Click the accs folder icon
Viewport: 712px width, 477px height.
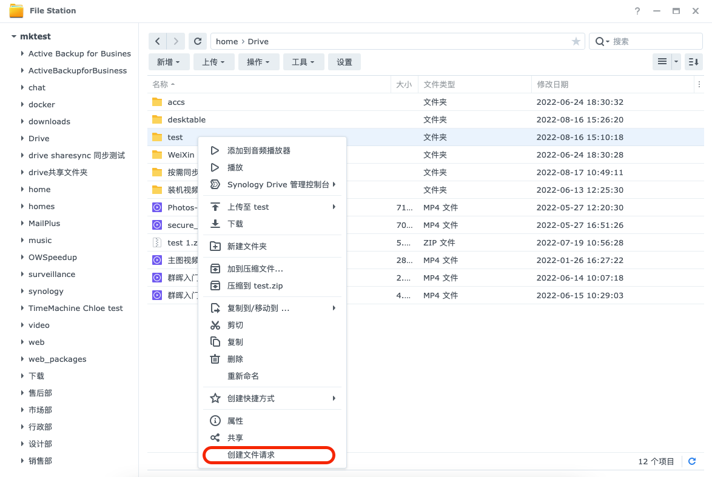pyautogui.click(x=157, y=102)
